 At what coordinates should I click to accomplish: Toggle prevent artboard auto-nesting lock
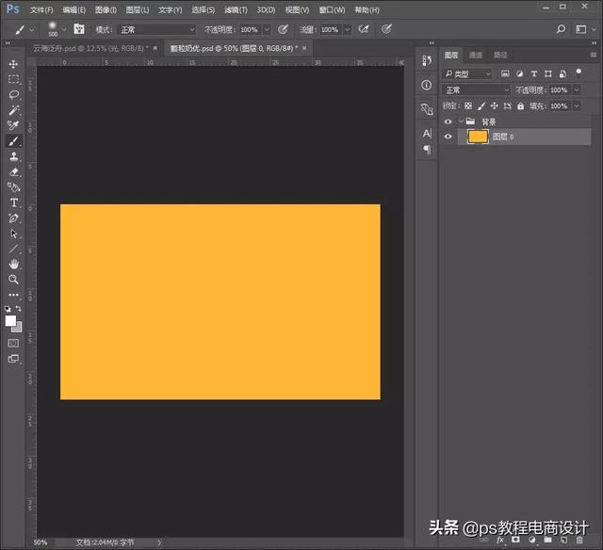(x=508, y=106)
